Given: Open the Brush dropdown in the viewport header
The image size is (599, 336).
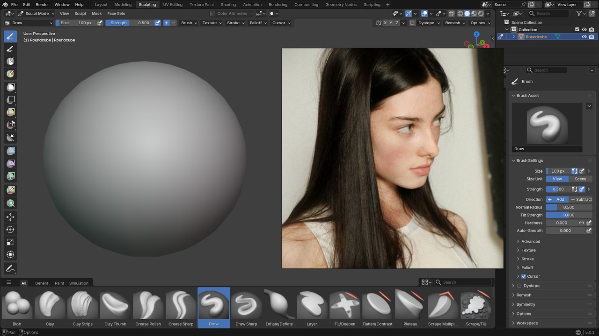Looking at the screenshot, I should 189,23.
